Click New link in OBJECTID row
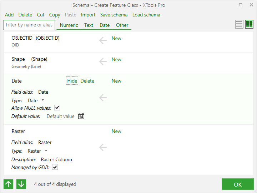Viewport: 257px width, 193px height. click(x=116, y=38)
